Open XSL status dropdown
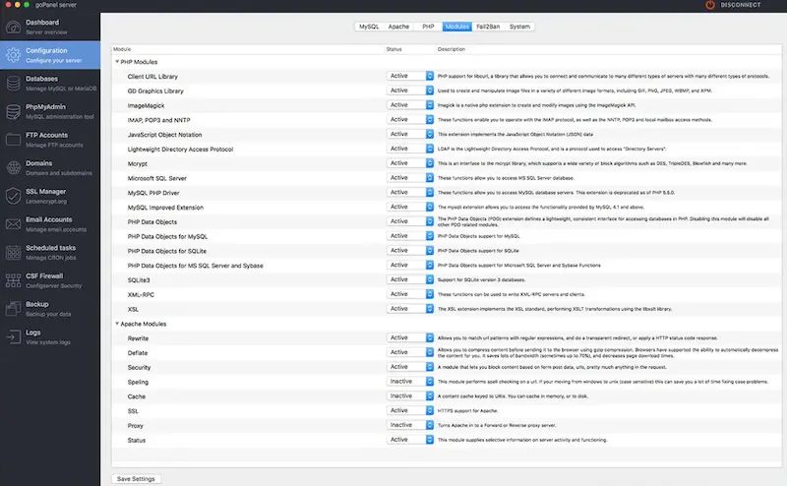Screen dimensions: 787x486 pyautogui.click(x=410, y=309)
